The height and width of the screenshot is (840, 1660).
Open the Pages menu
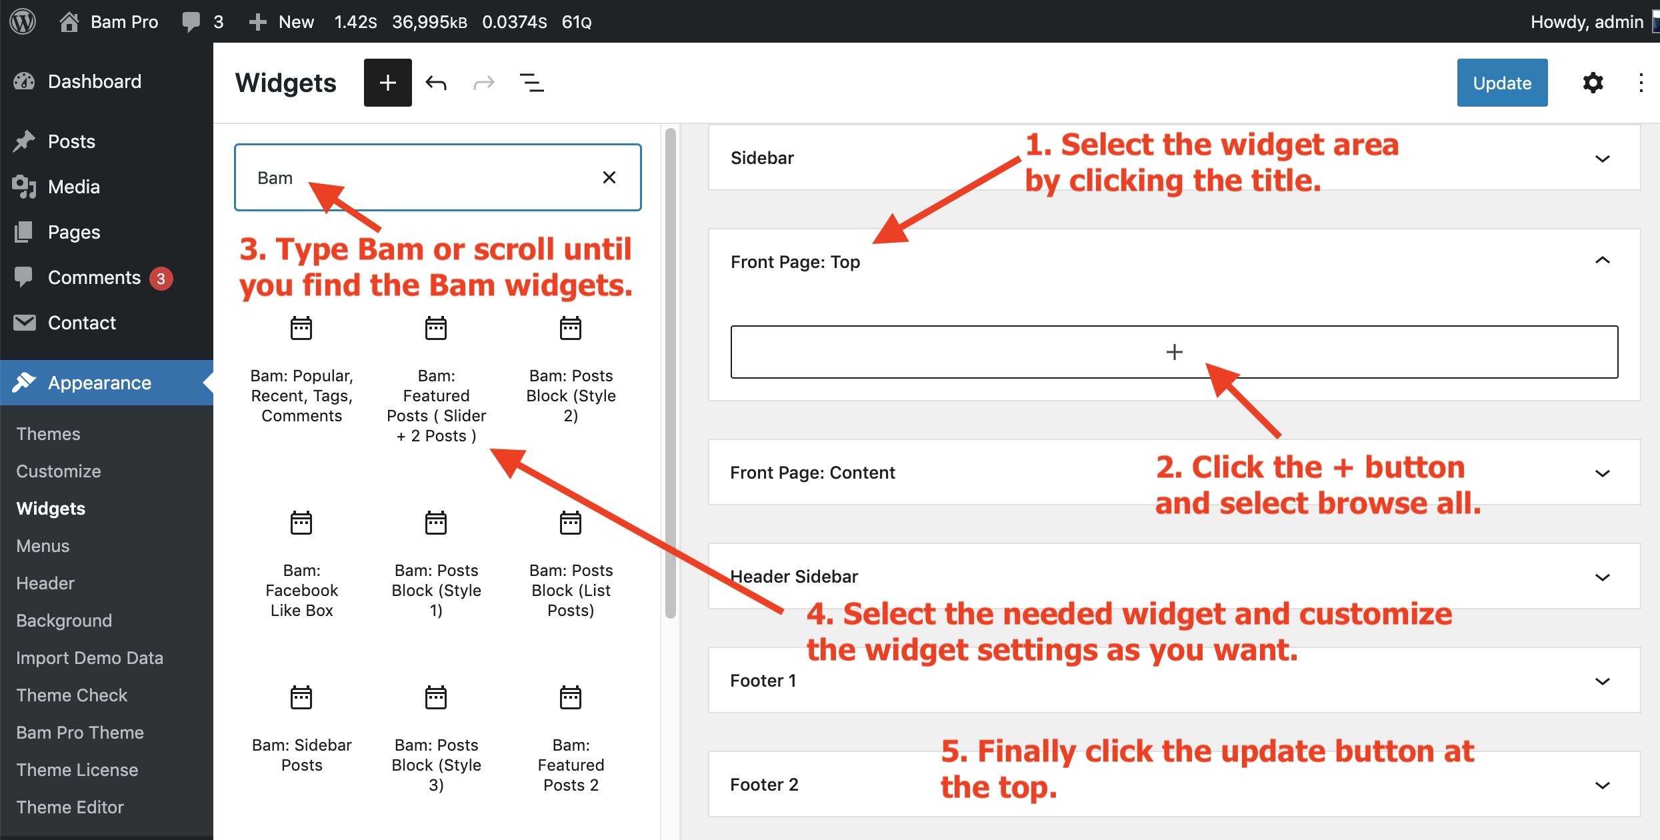(107, 232)
